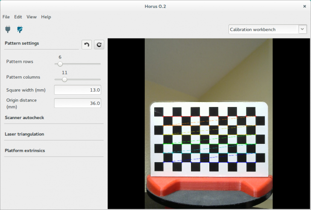Close the Horus window
The image size is (311, 210).
tap(305, 6)
